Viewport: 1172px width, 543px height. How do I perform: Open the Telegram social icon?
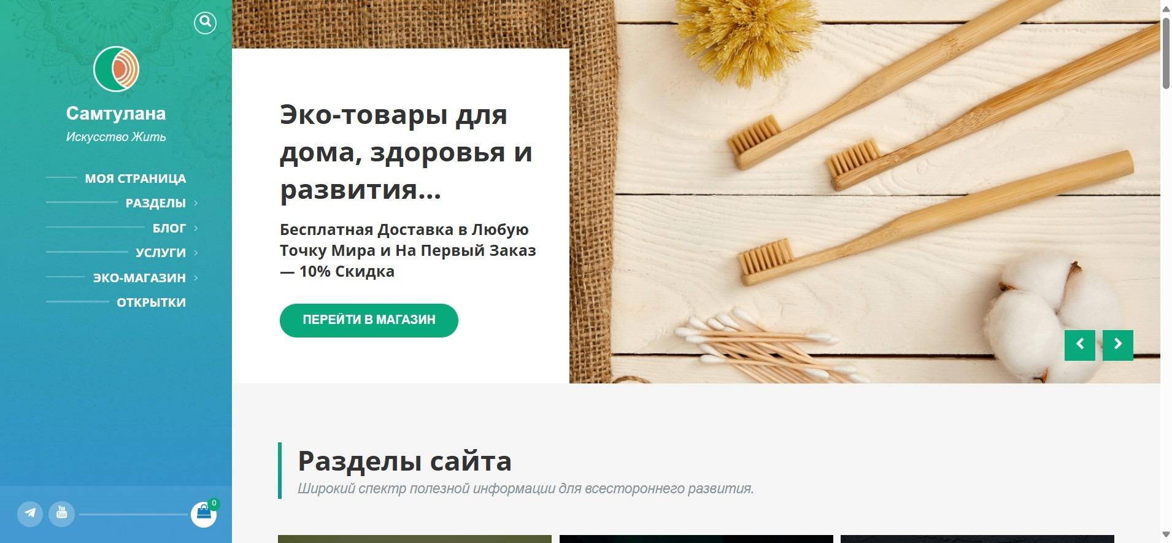point(29,514)
